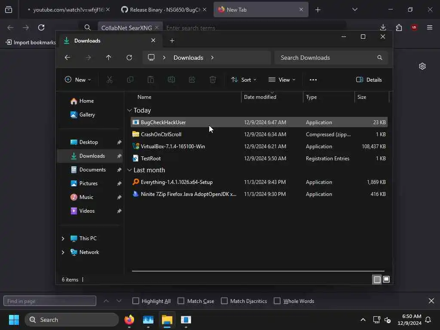Image resolution: width=440 pixels, height=330 pixels.
Task: Enable Match Case checkbox
Action: [181, 301]
